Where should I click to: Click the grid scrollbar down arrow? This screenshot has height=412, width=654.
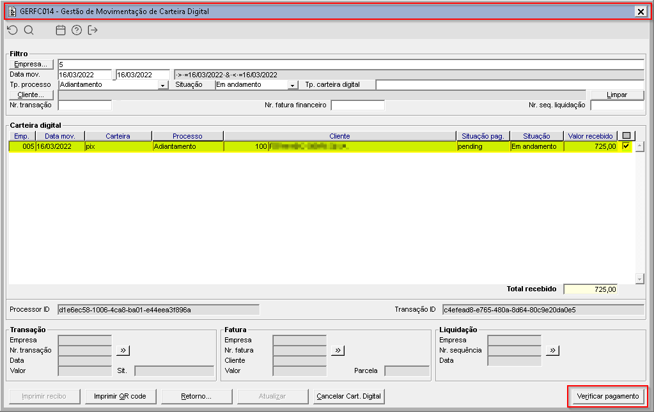pyautogui.click(x=640, y=278)
